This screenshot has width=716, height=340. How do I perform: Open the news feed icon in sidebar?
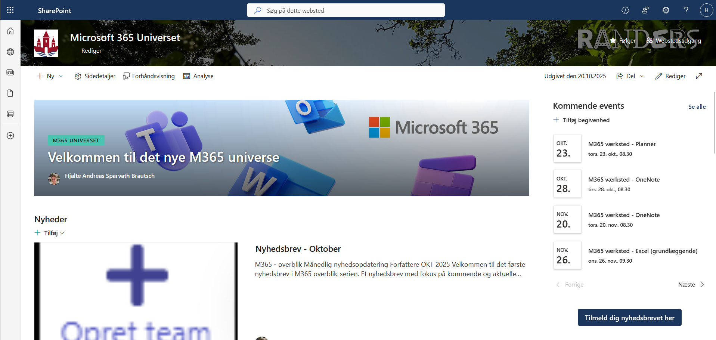coord(10,72)
